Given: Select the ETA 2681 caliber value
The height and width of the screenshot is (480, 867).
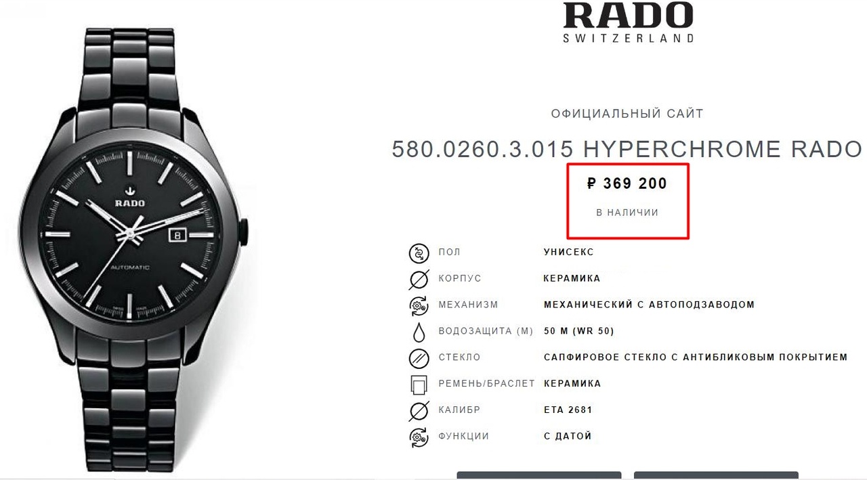Looking at the screenshot, I should point(568,410).
